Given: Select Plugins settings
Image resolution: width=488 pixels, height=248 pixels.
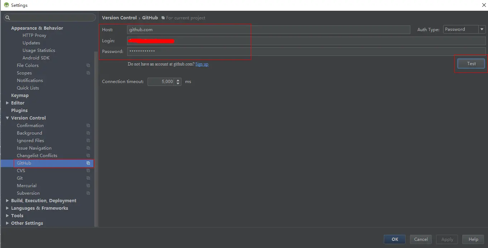Looking at the screenshot, I should [19, 111].
